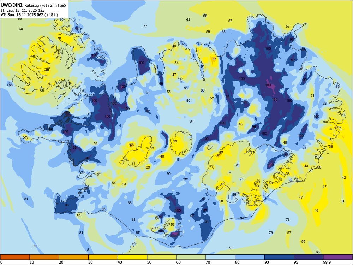
Task: Click the map value '65' at bottom right
Action: coord(318,252)
